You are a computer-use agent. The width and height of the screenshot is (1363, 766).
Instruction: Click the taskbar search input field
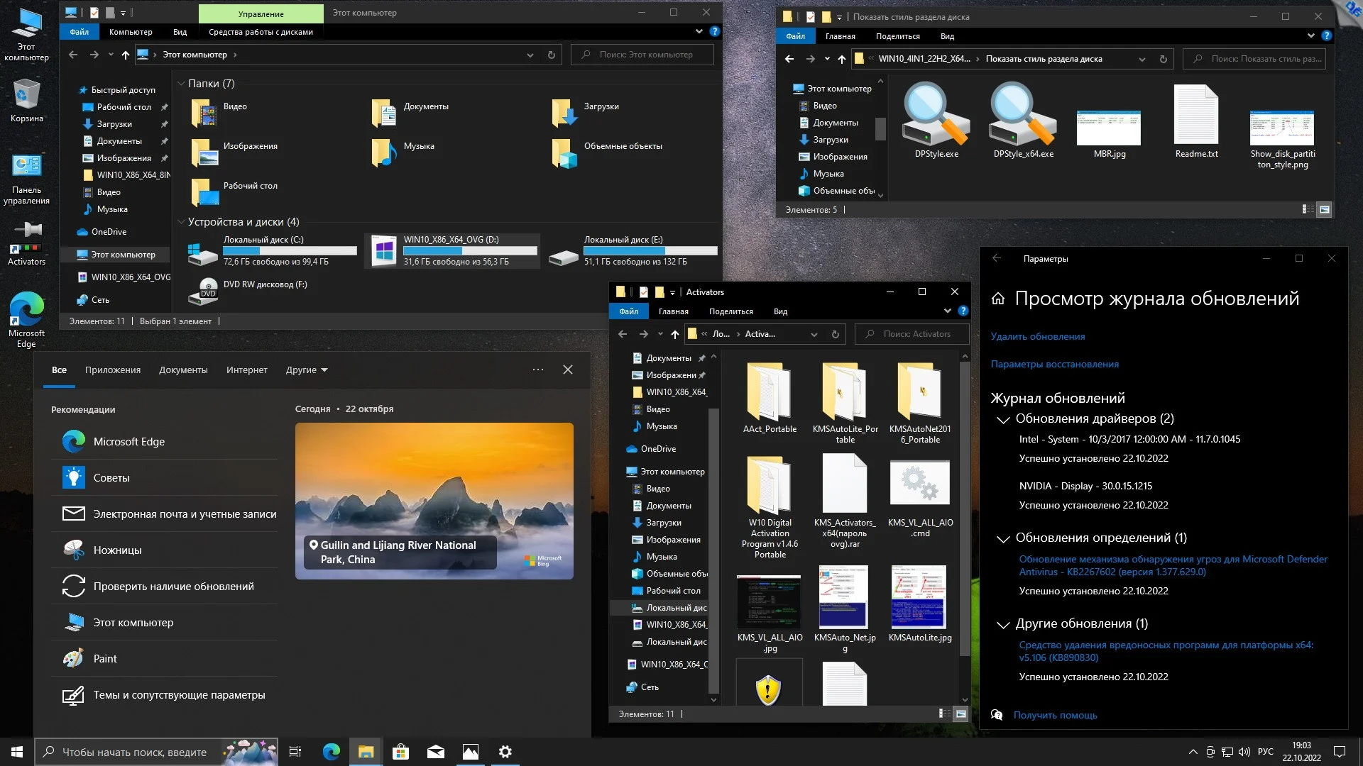click(135, 752)
